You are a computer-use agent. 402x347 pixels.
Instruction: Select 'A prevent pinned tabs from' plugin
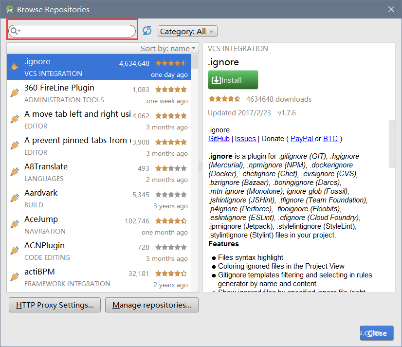click(x=99, y=146)
